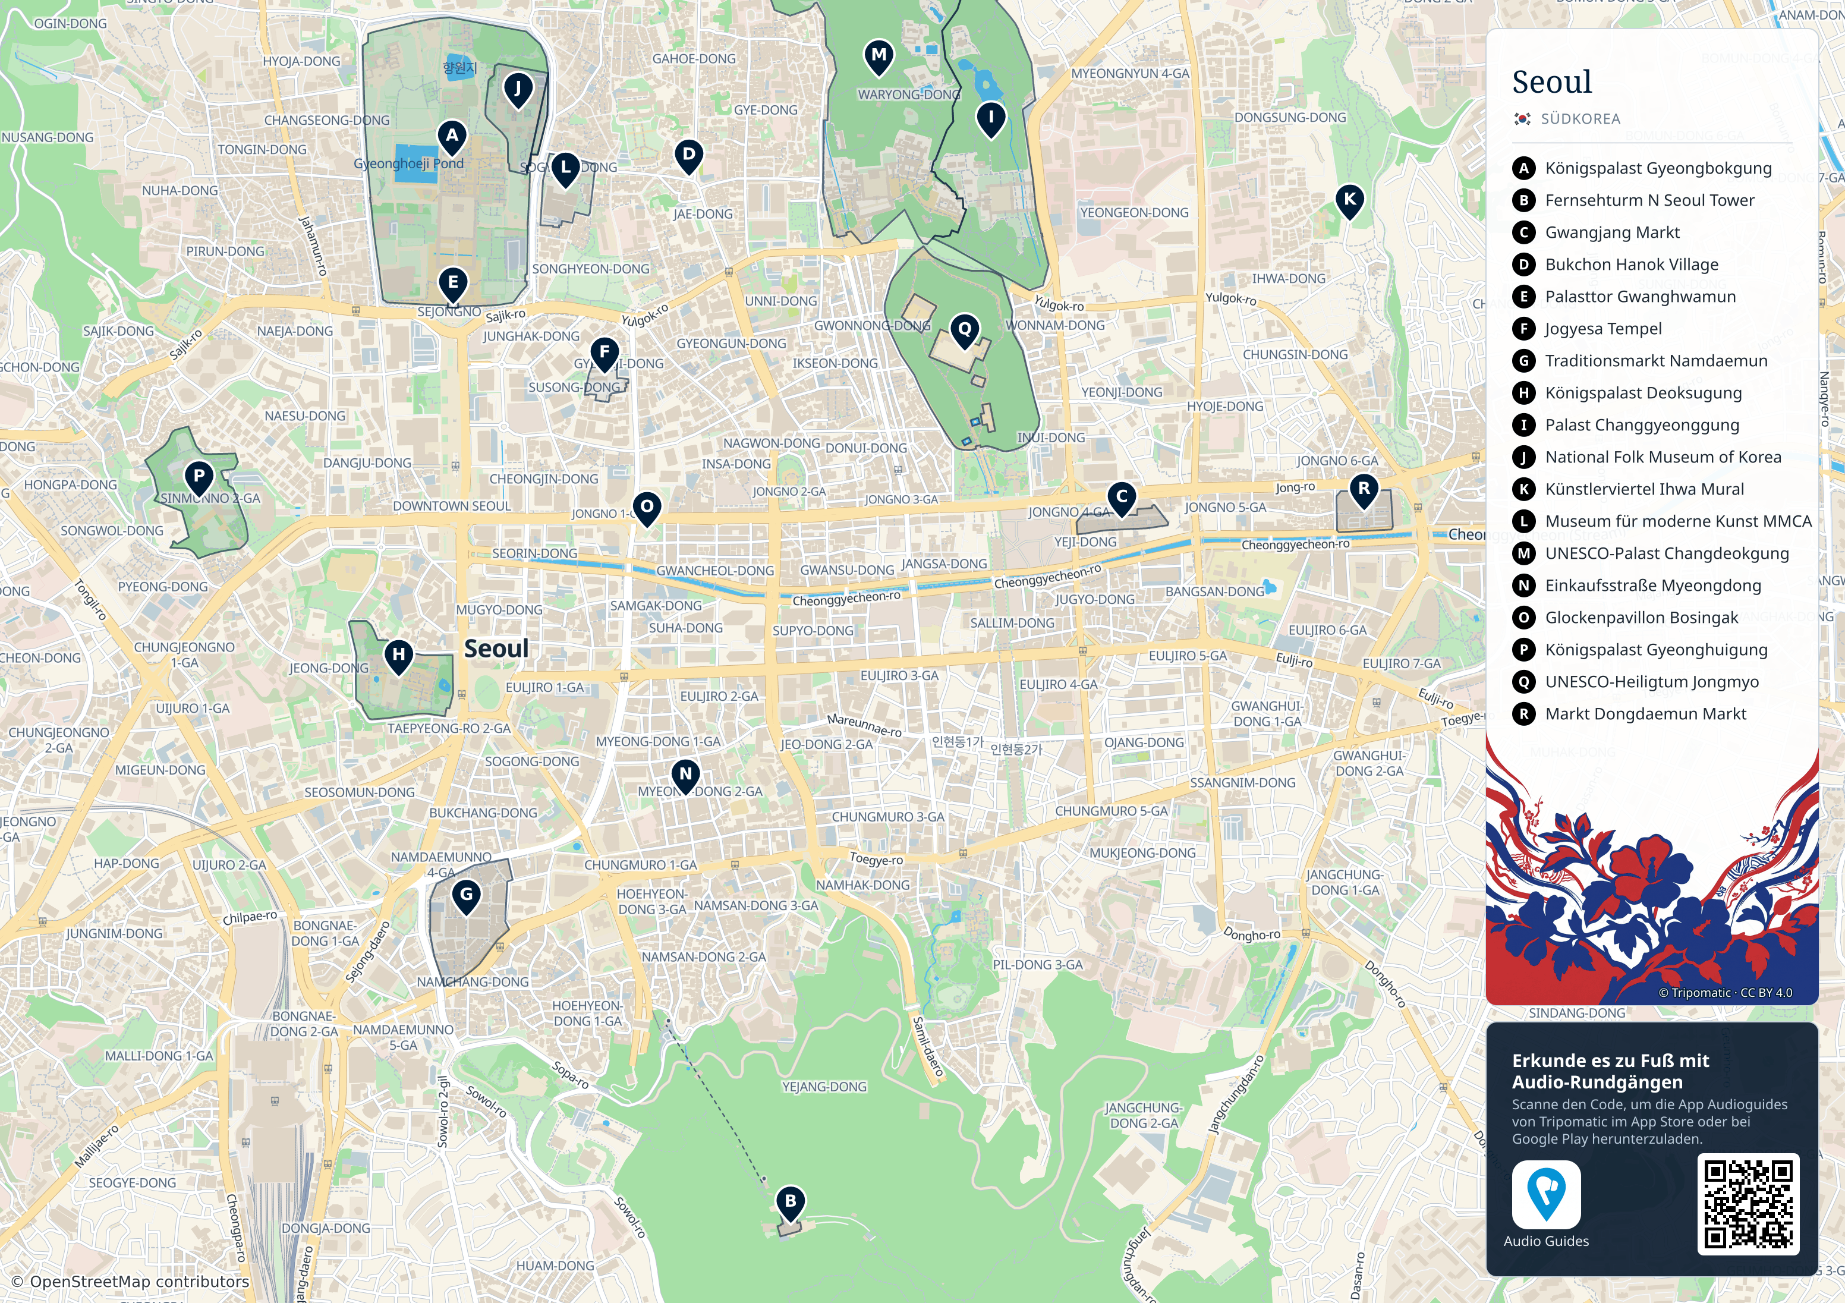This screenshot has height=1303, width=1845.
Task: Click map pin H at Deoksugung Palace
Action: pos(399,657)
